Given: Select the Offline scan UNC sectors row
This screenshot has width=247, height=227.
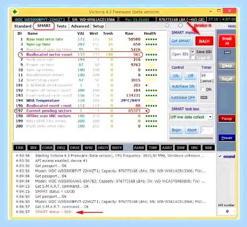Looking at the screenshot, I should click(x=86, y=116).
